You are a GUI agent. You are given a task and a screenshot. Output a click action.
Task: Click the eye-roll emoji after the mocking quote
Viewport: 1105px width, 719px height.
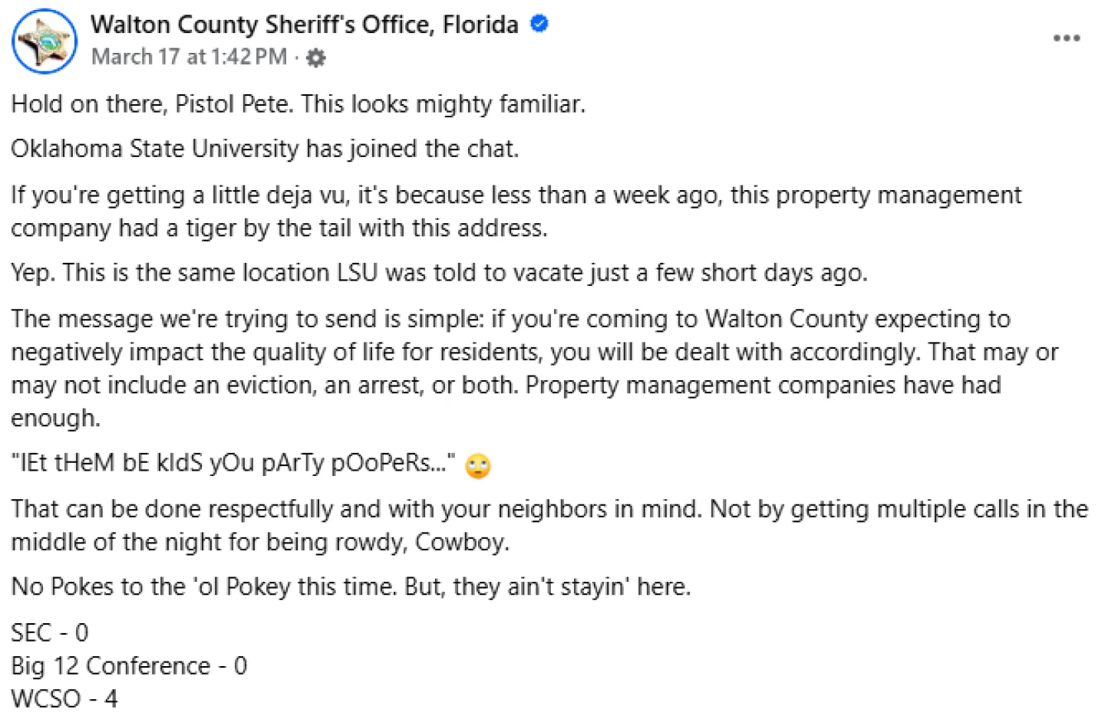pyautogui.click(x=478, y=465)
